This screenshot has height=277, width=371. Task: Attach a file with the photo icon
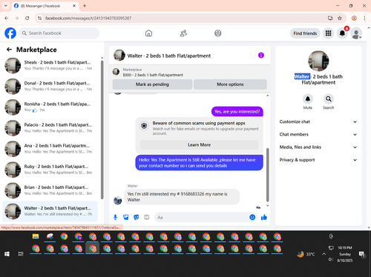pos(126,217)
